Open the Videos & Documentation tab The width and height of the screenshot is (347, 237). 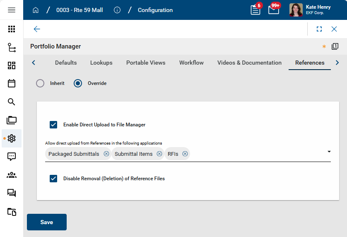(249, 63)
